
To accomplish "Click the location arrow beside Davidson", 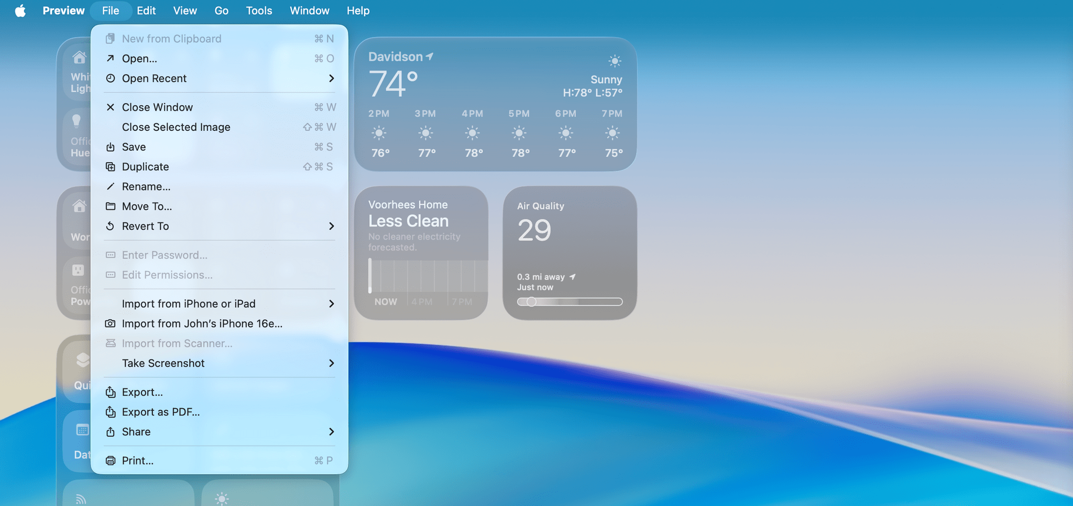I will click(x=430, y=56).
